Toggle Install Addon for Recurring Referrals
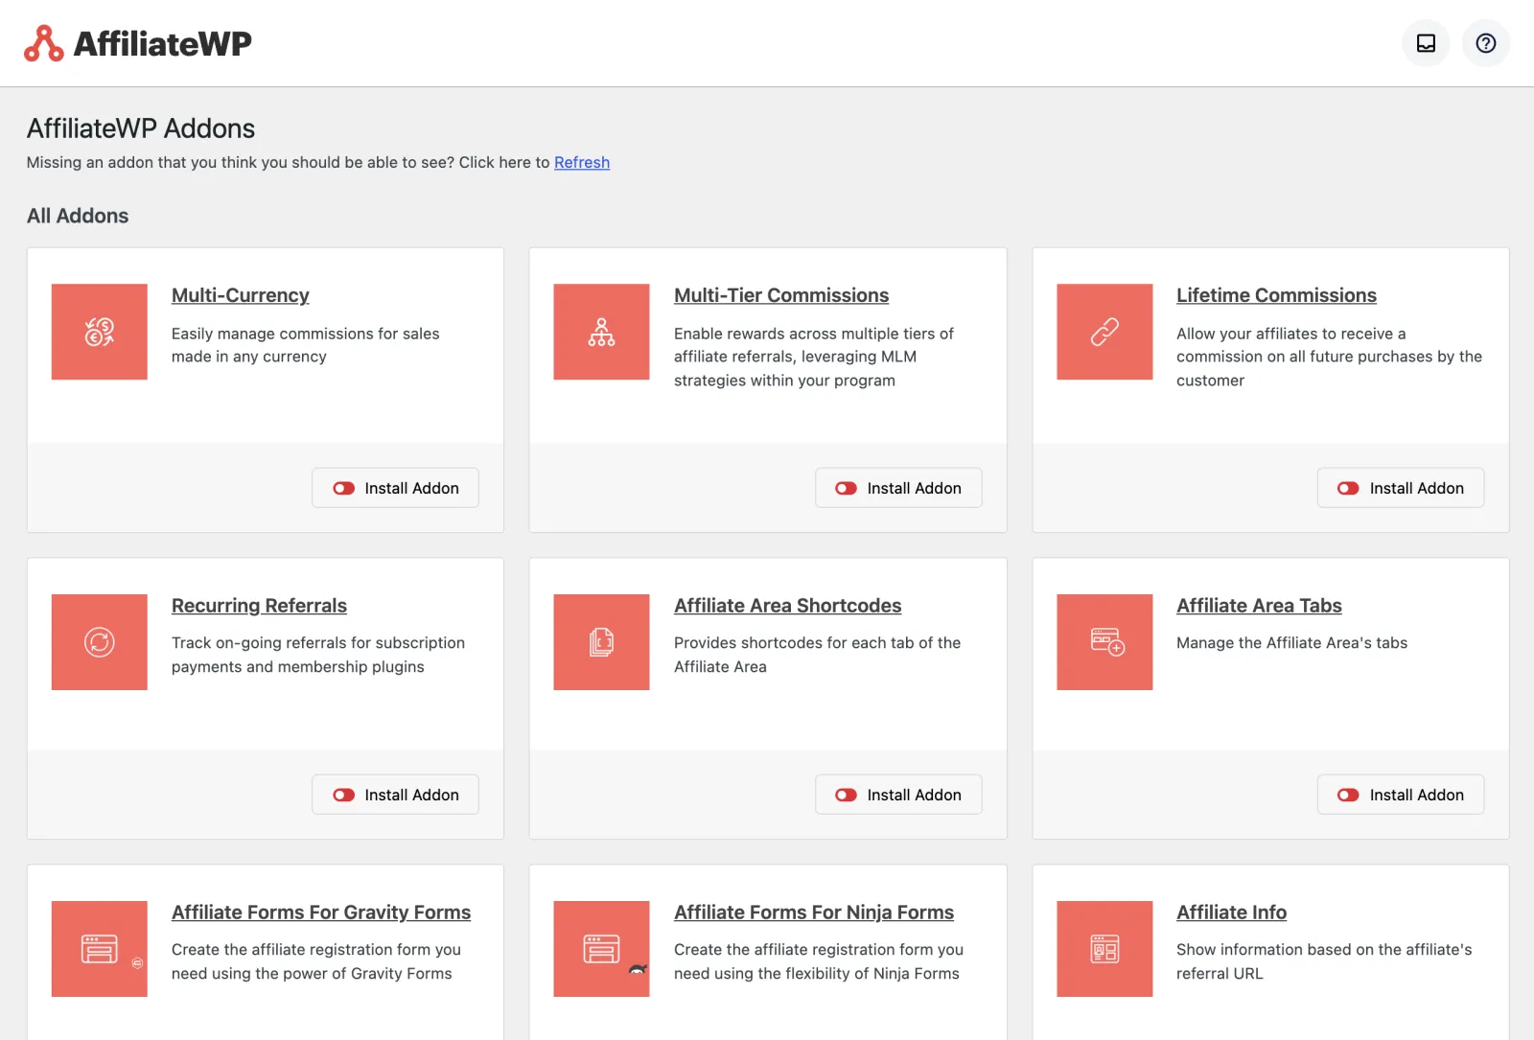Screen dimensions: 1534x1040 pos(395,795)
